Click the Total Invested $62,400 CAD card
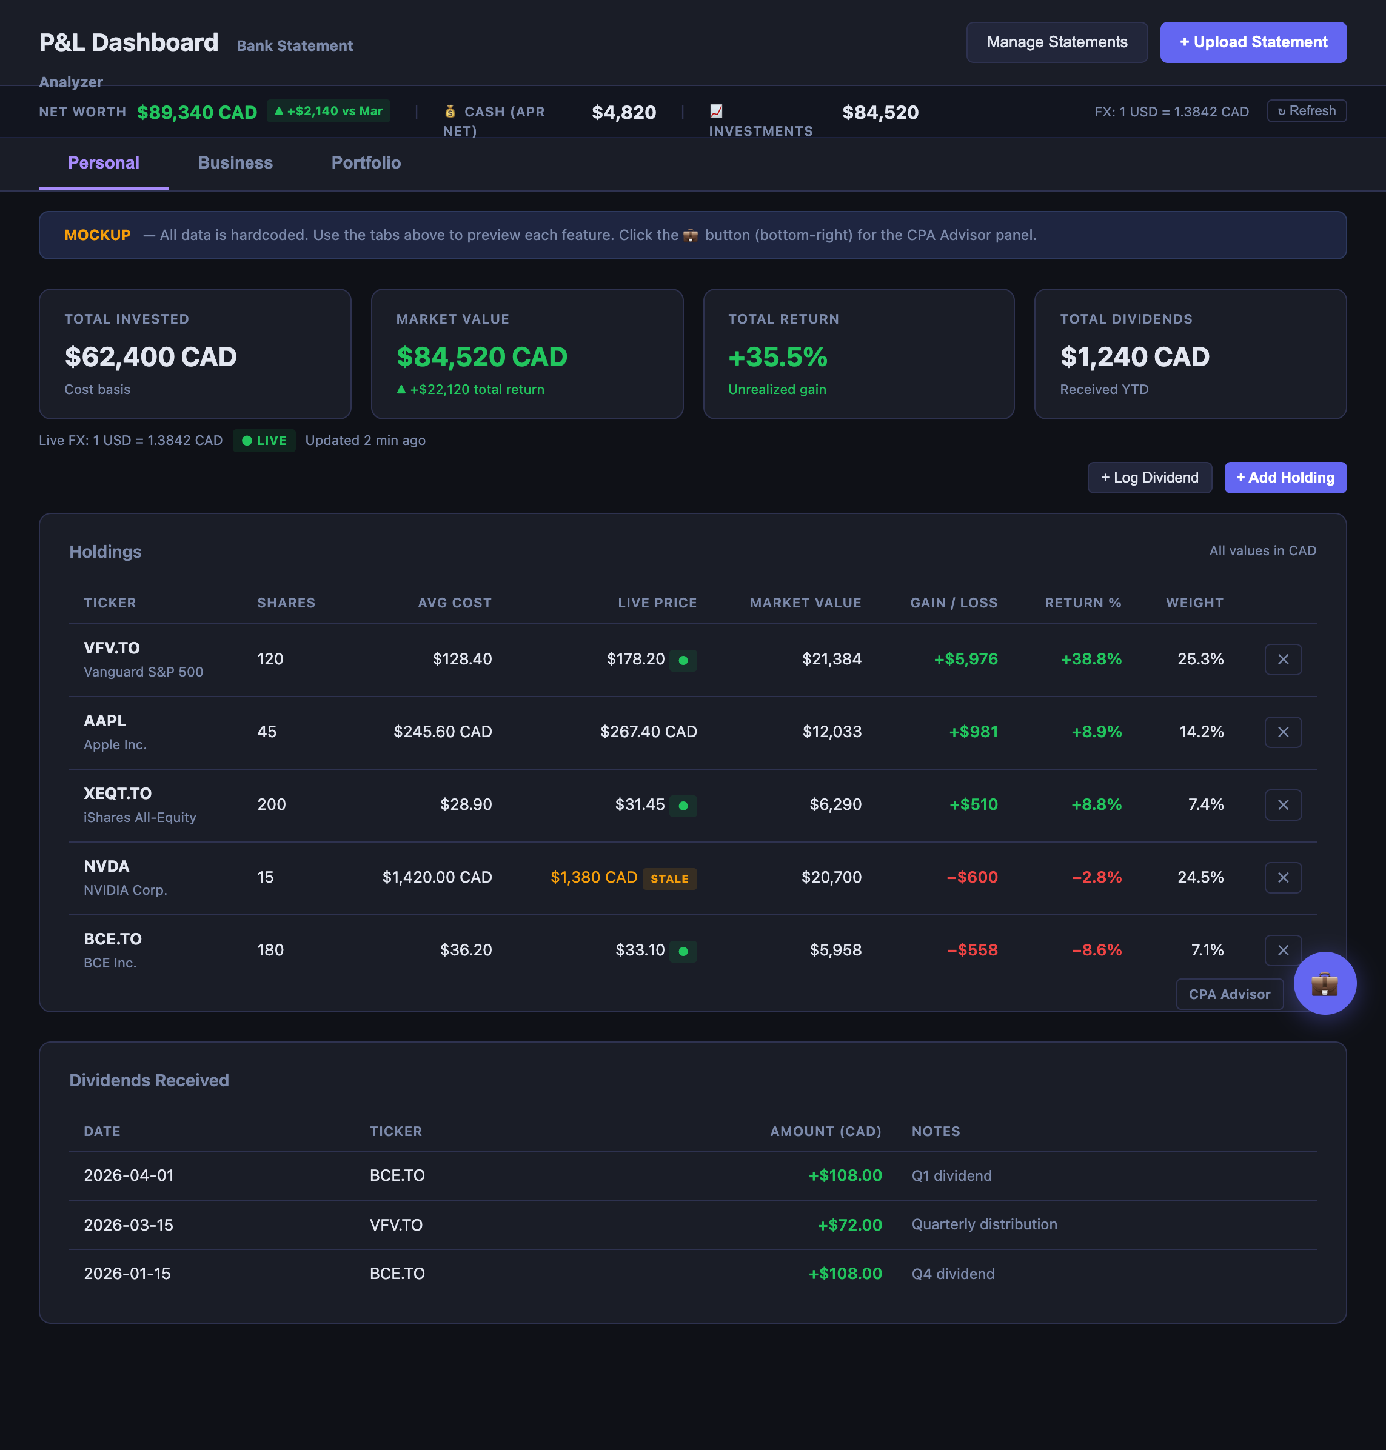Screen dimensions: 1386x1450 coord(194,354)
